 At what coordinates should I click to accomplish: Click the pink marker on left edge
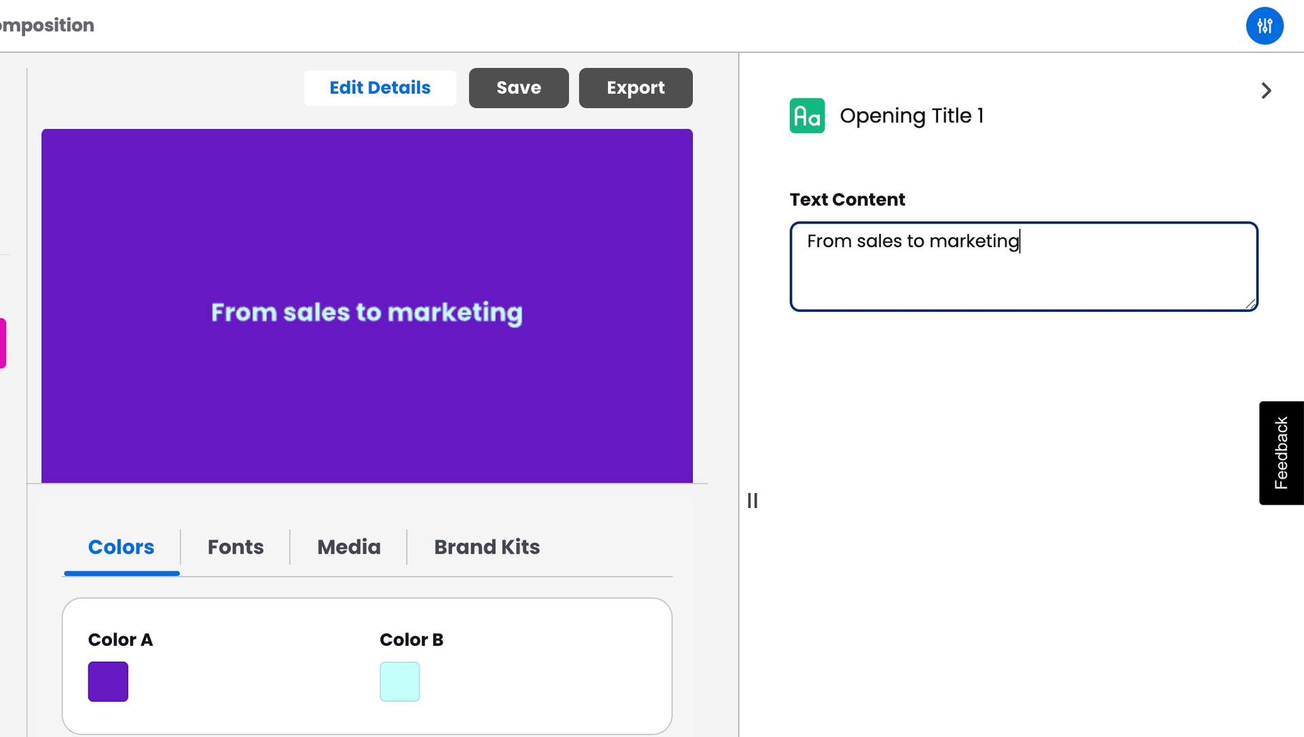point(3,343)
